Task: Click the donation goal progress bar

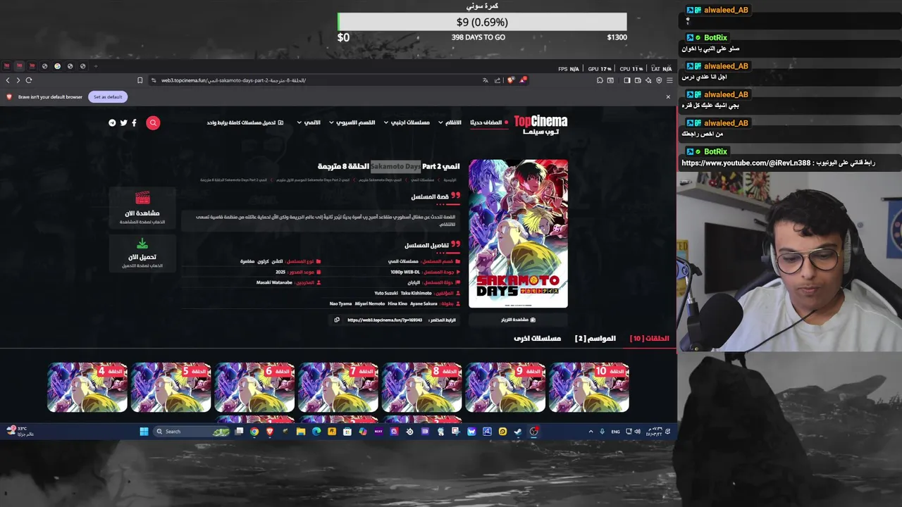Action: pyautogui.click(x=482, y=22)
